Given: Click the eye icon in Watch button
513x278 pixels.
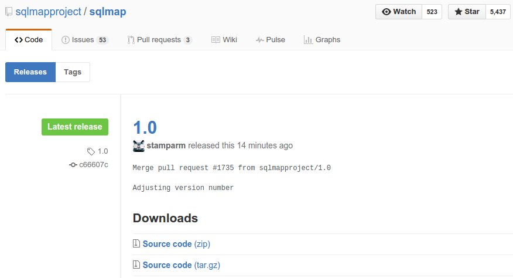Looking at the screenshot, I should [x=387, y=12].
